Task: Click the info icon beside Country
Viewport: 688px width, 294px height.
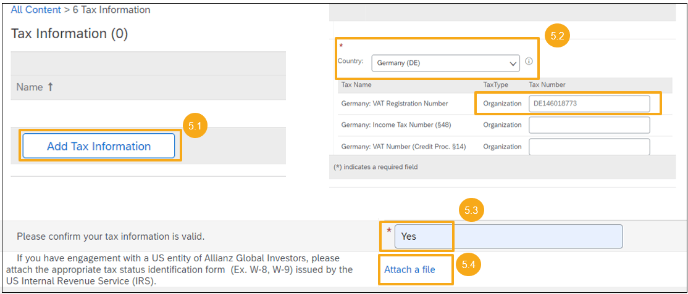Action: pos(529,62)
